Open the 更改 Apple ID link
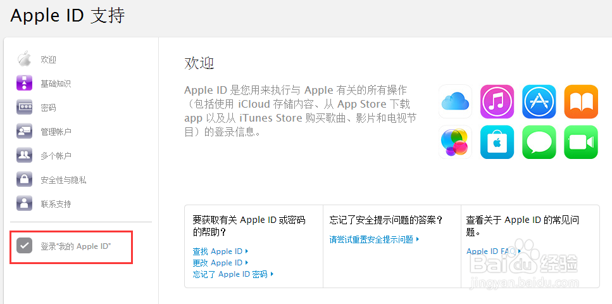This screenshot has height=304, width=612. [x=220, y=263]
